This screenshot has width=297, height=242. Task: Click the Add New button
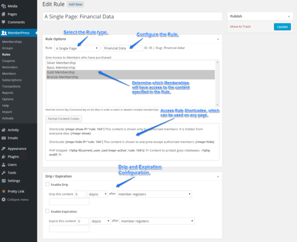(75, 4)
